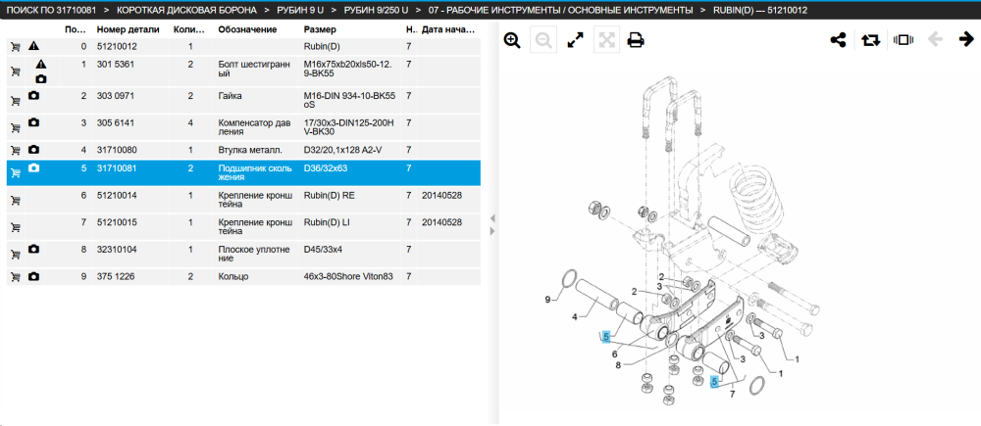Select row 51210014 Rubin(D) RE
981x426 pixels.
click(243, 200)
